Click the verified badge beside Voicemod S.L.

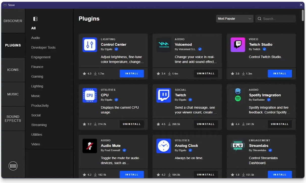click(200, 49)
